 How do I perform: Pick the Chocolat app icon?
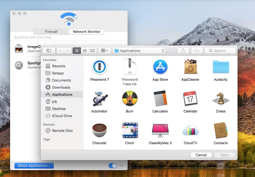(99, 130)
